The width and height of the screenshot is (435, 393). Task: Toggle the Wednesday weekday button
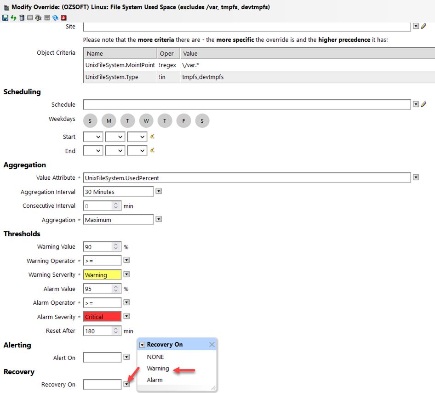point(146,121)
